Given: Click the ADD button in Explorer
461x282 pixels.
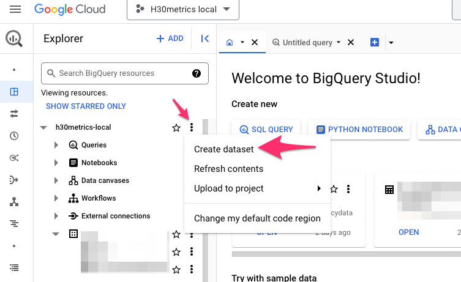Looking at the screenshot, I should (170, 39).
